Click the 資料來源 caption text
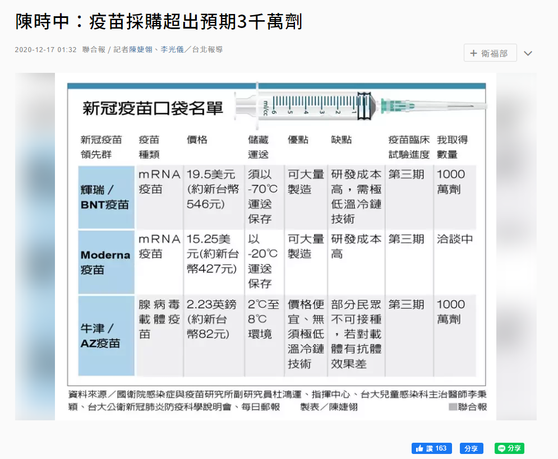Screen dimensions: 558x459 278,400
